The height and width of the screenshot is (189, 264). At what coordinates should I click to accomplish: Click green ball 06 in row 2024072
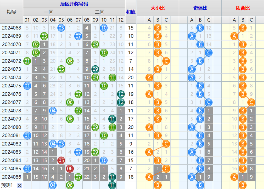(70, 61)
